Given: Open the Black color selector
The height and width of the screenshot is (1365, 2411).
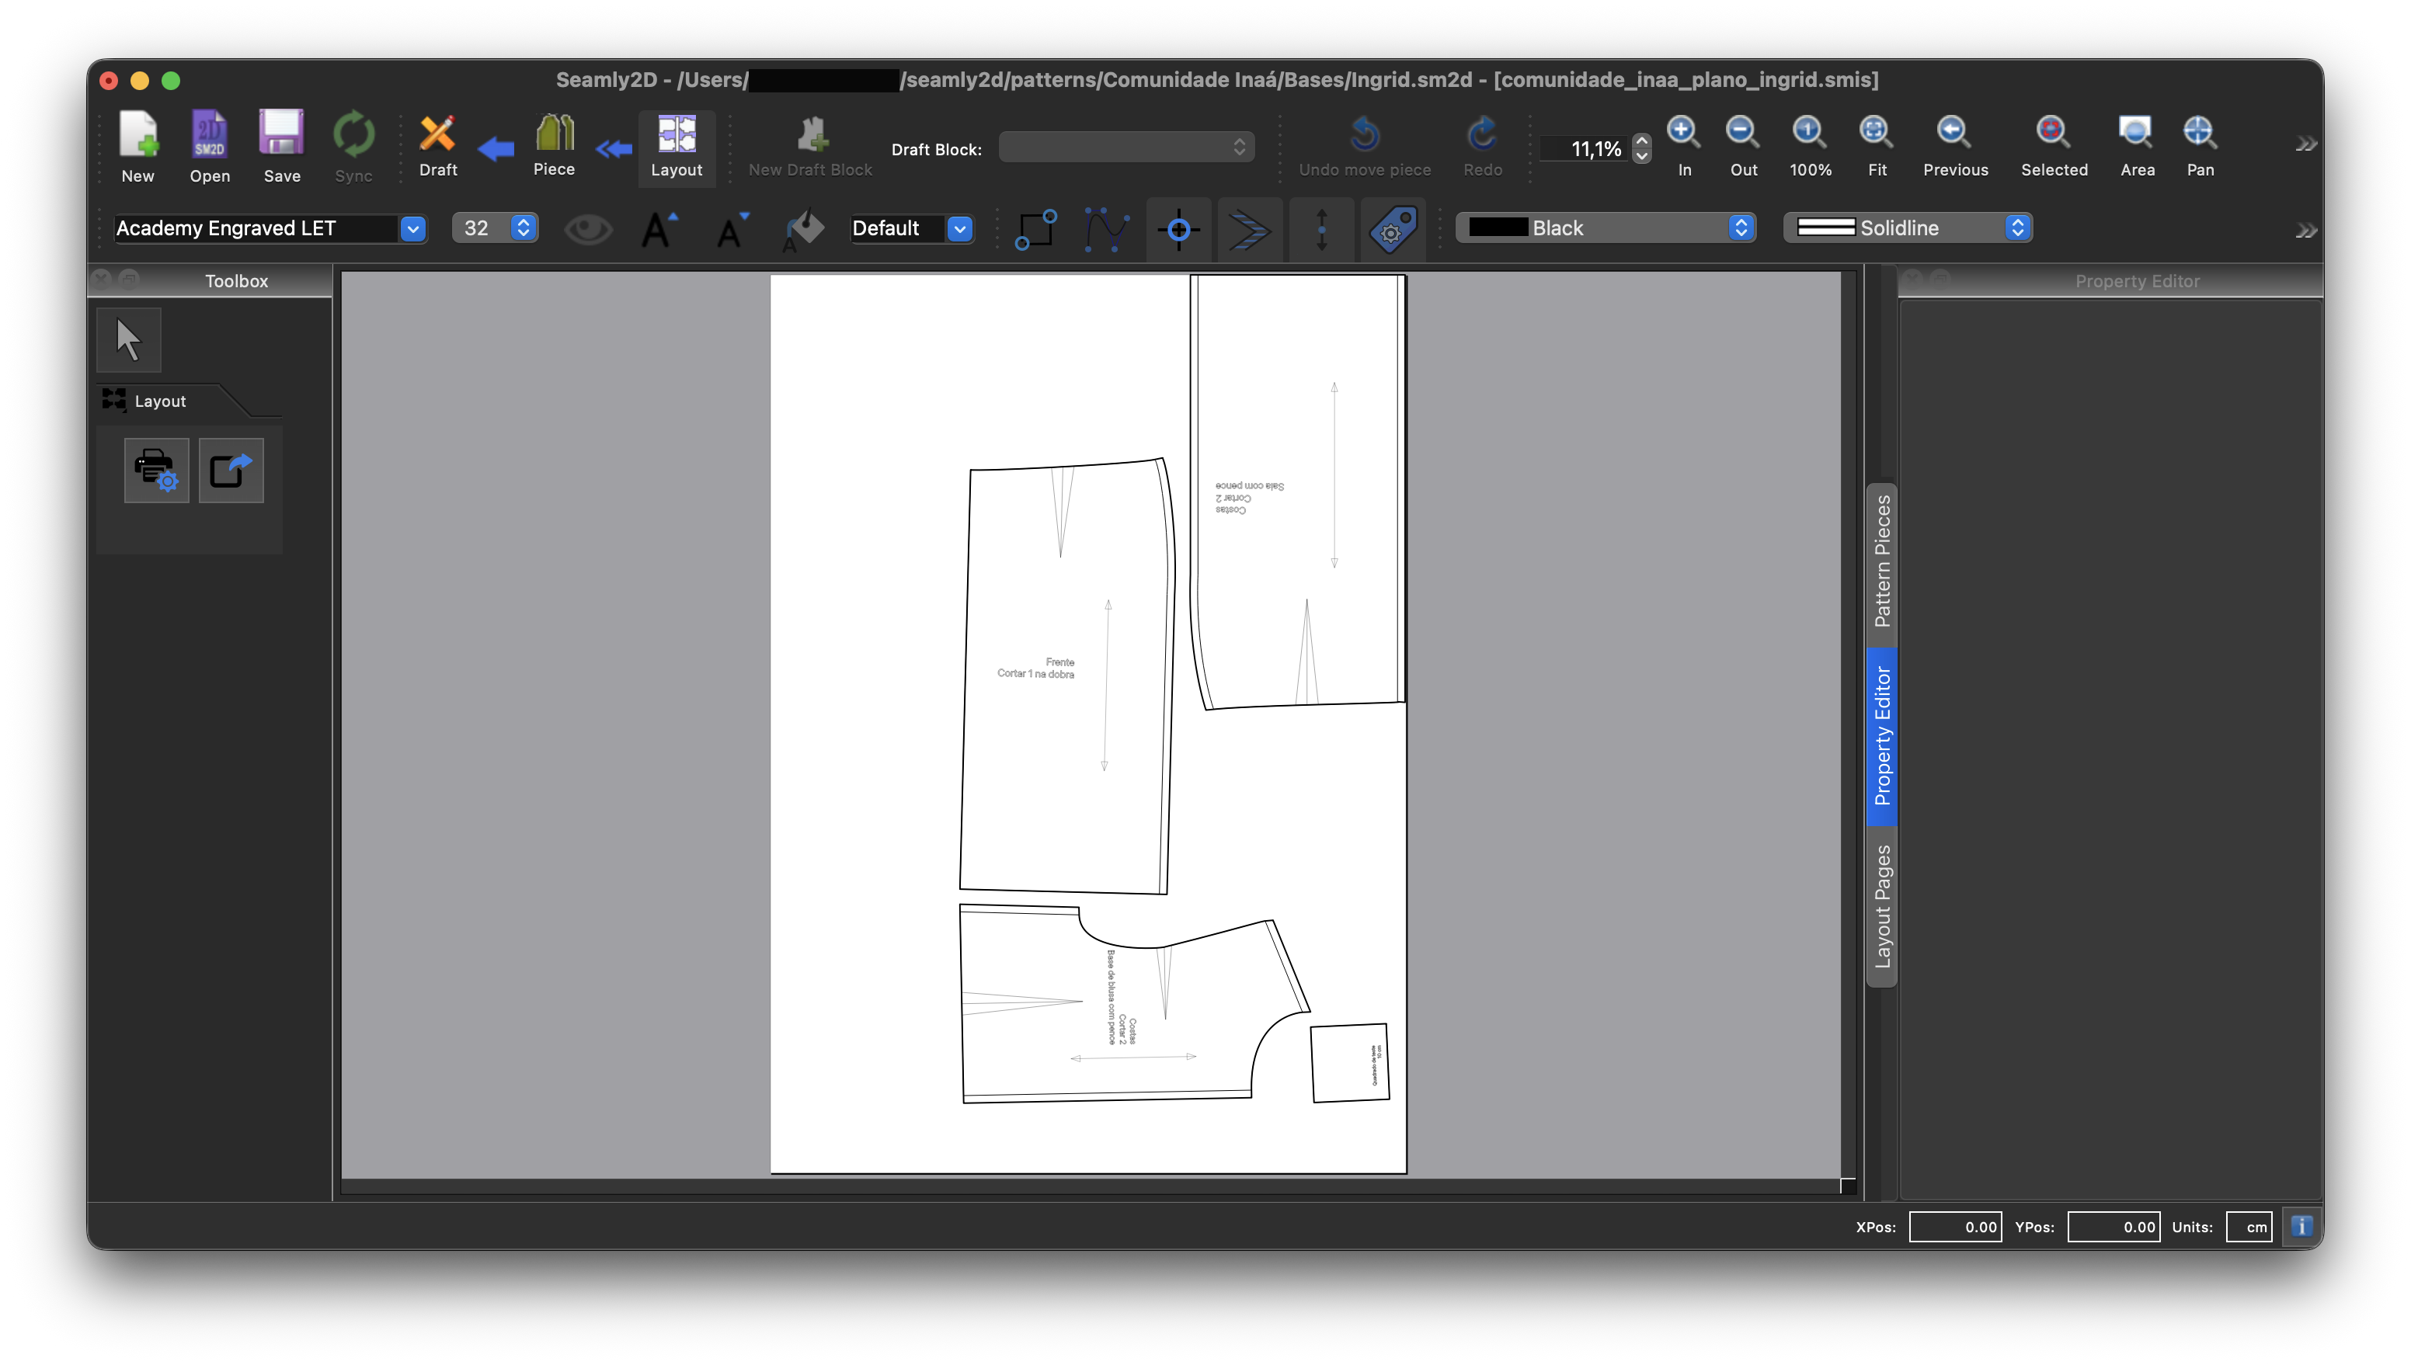Looking at the screenshot, I should click(1605, 227).
